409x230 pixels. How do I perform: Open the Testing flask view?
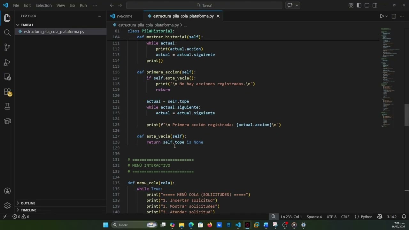[x=7, y=106]
